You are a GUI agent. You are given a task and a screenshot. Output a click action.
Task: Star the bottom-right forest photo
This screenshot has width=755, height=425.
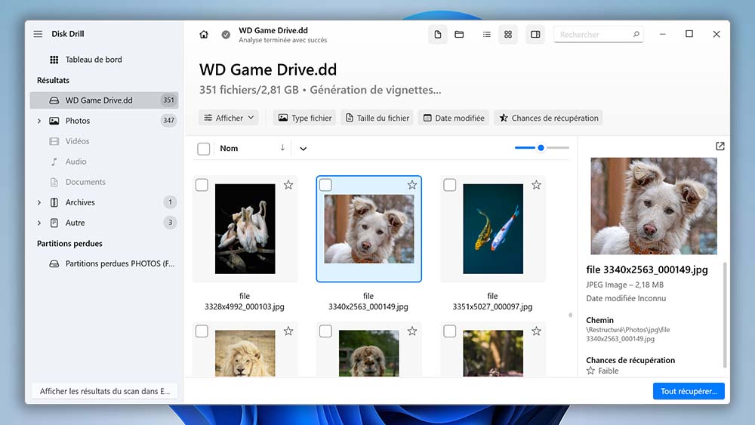point(536,331)
